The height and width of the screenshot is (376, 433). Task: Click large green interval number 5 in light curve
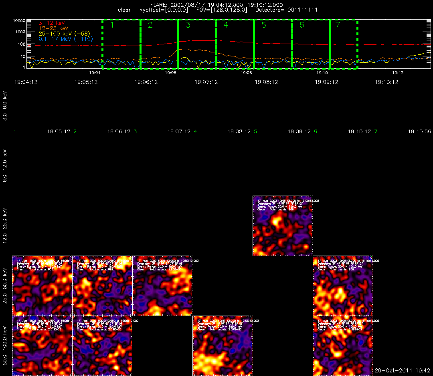(x=264, y=25)
